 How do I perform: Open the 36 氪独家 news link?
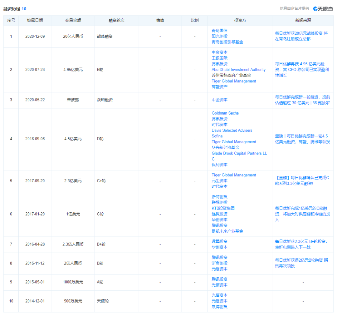point(302,100)
